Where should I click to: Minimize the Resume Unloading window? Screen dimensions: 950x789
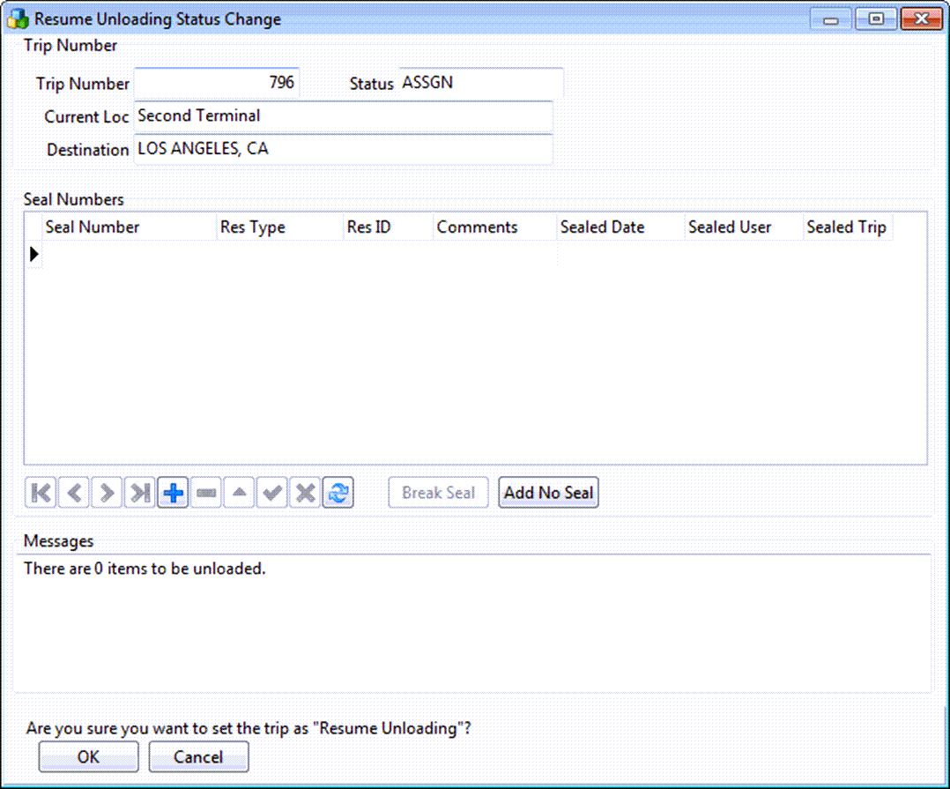pyautogui.click(x=831, y=19)
